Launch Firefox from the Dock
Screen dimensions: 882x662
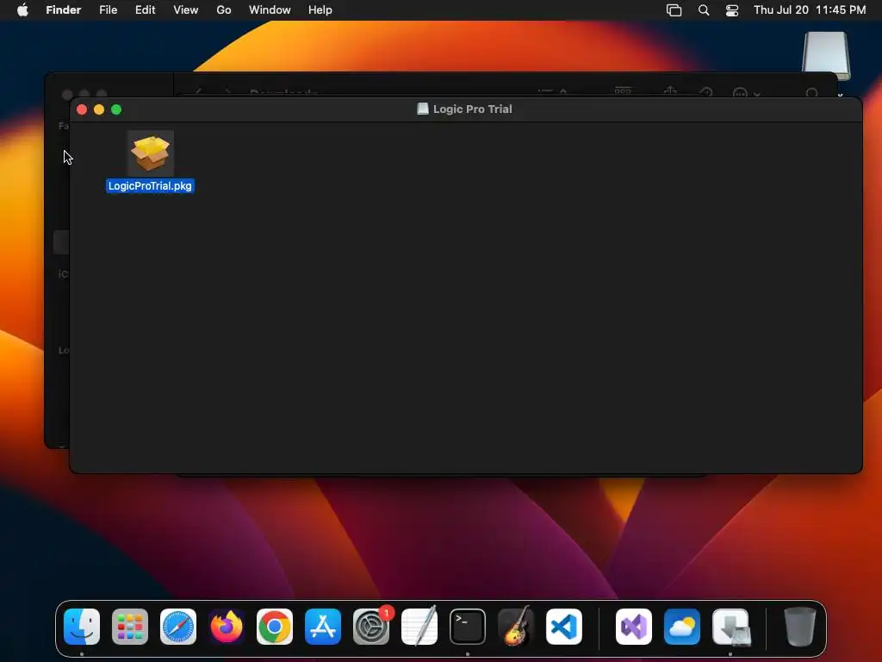227,627
